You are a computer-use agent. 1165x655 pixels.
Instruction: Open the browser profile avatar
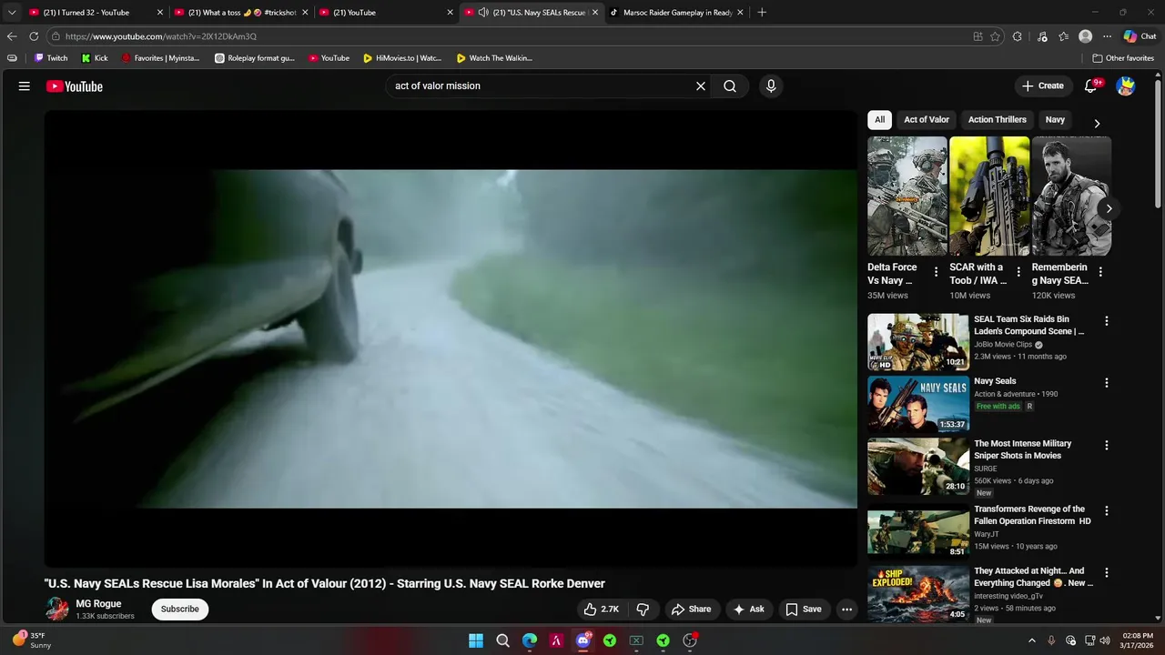tap(1085, 36)
